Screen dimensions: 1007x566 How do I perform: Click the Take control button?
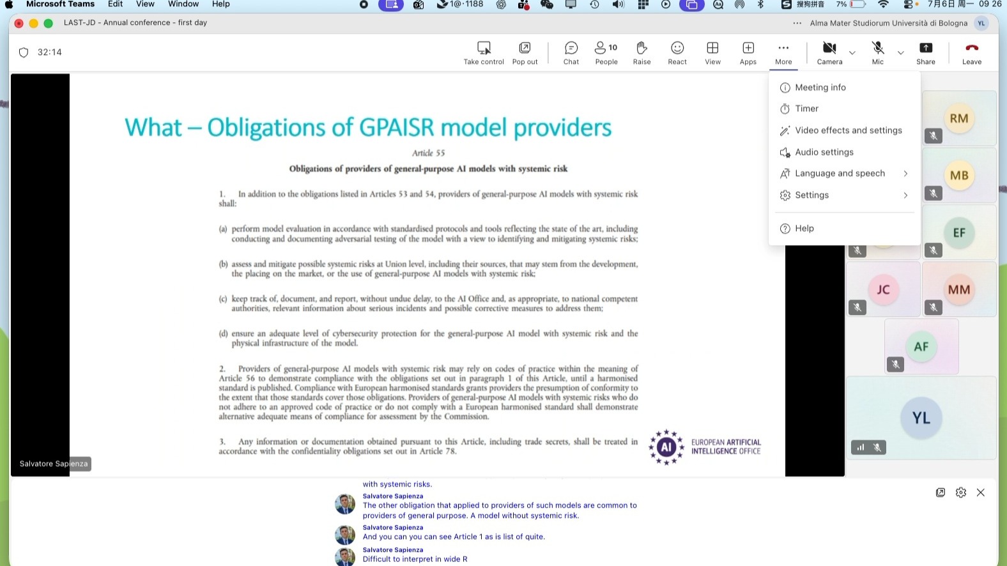484,53
